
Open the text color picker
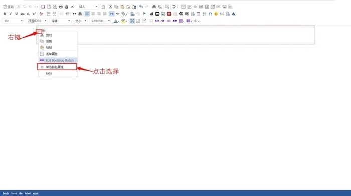(116, 21)
